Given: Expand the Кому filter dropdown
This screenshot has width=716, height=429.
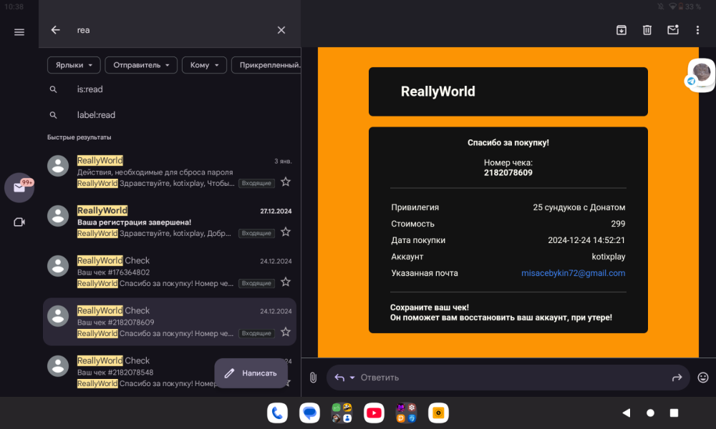Looking at the screenshot, I should (x=204, y=65).
